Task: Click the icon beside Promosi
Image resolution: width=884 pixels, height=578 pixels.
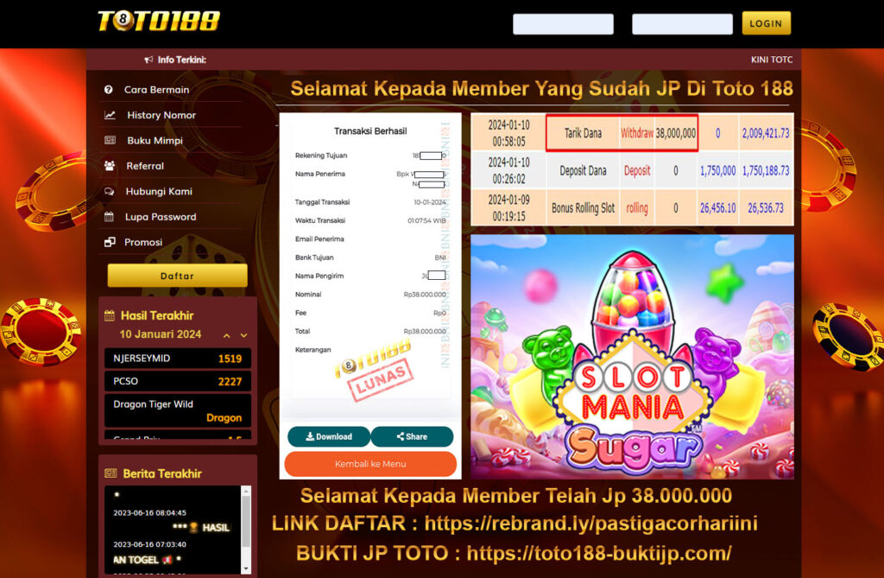Action: tap(110, 242)
